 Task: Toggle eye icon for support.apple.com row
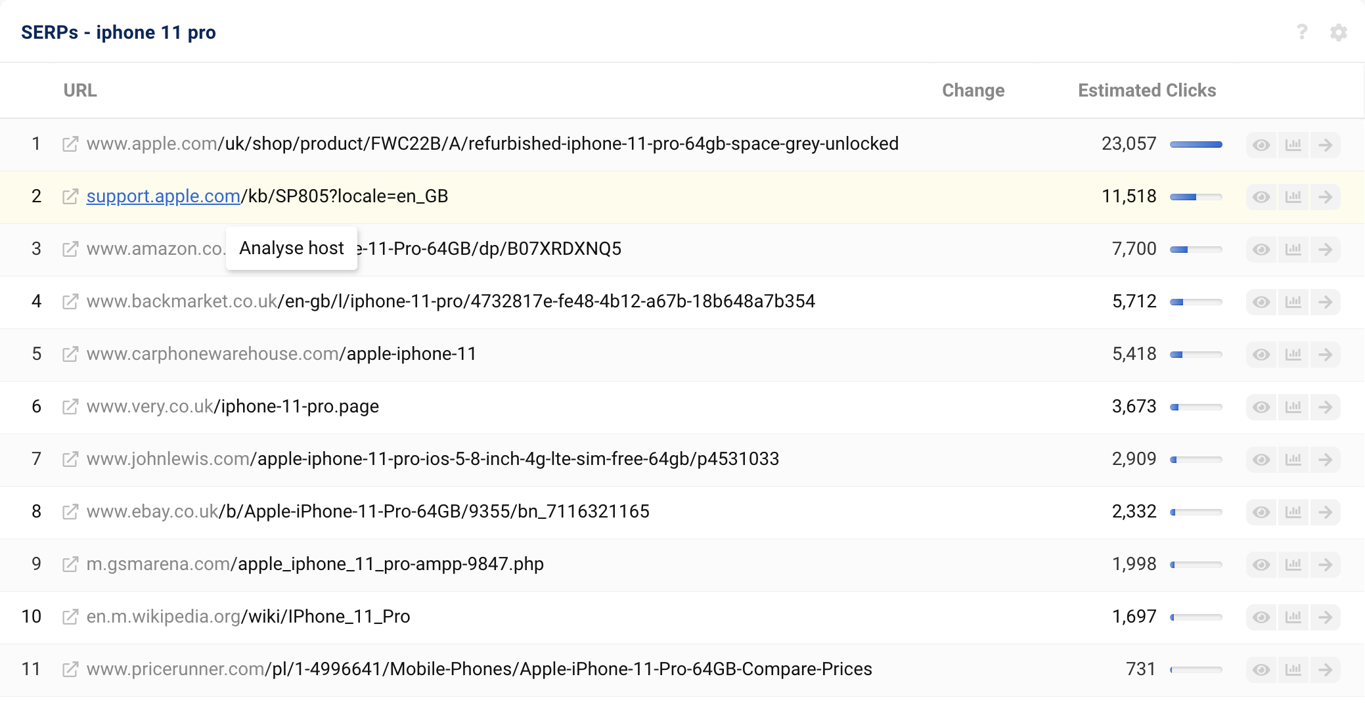(x=1261, y=197)
